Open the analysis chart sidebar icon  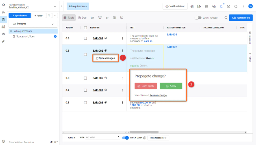[x=3, y=27]
